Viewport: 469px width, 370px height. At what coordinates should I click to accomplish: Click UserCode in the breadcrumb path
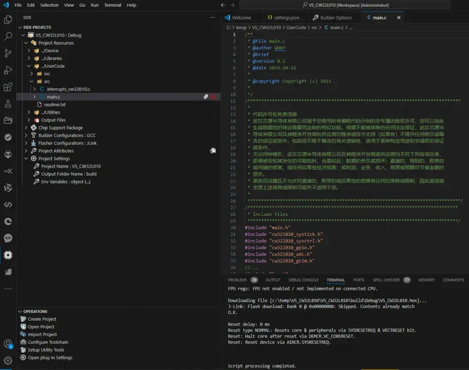(x=296, y=28)
